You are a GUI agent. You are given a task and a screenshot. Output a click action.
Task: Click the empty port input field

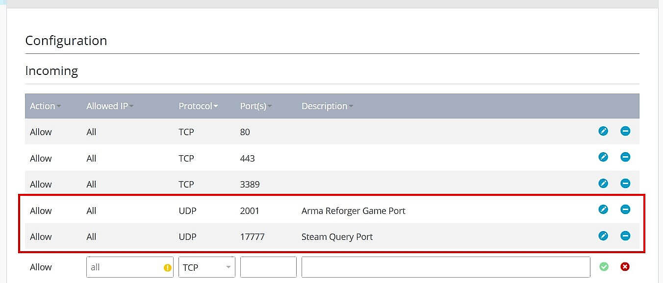point(268,267)
